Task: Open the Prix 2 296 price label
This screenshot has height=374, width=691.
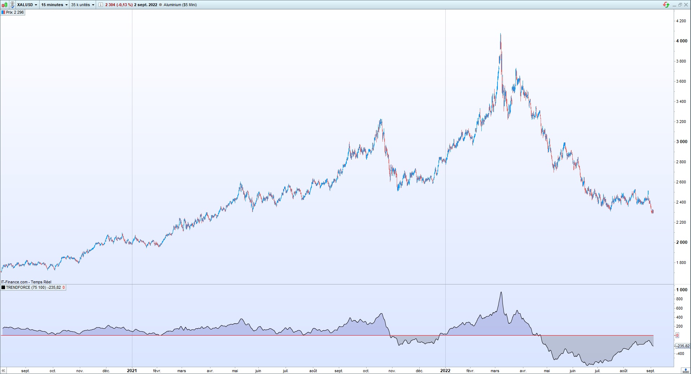Action: pos(13,12)
